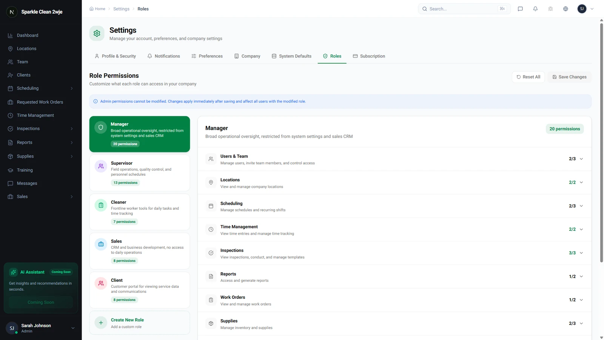Expand the Work Orders permissions chevron
Viewport: 604px width, 340px height.
[581, 300]
